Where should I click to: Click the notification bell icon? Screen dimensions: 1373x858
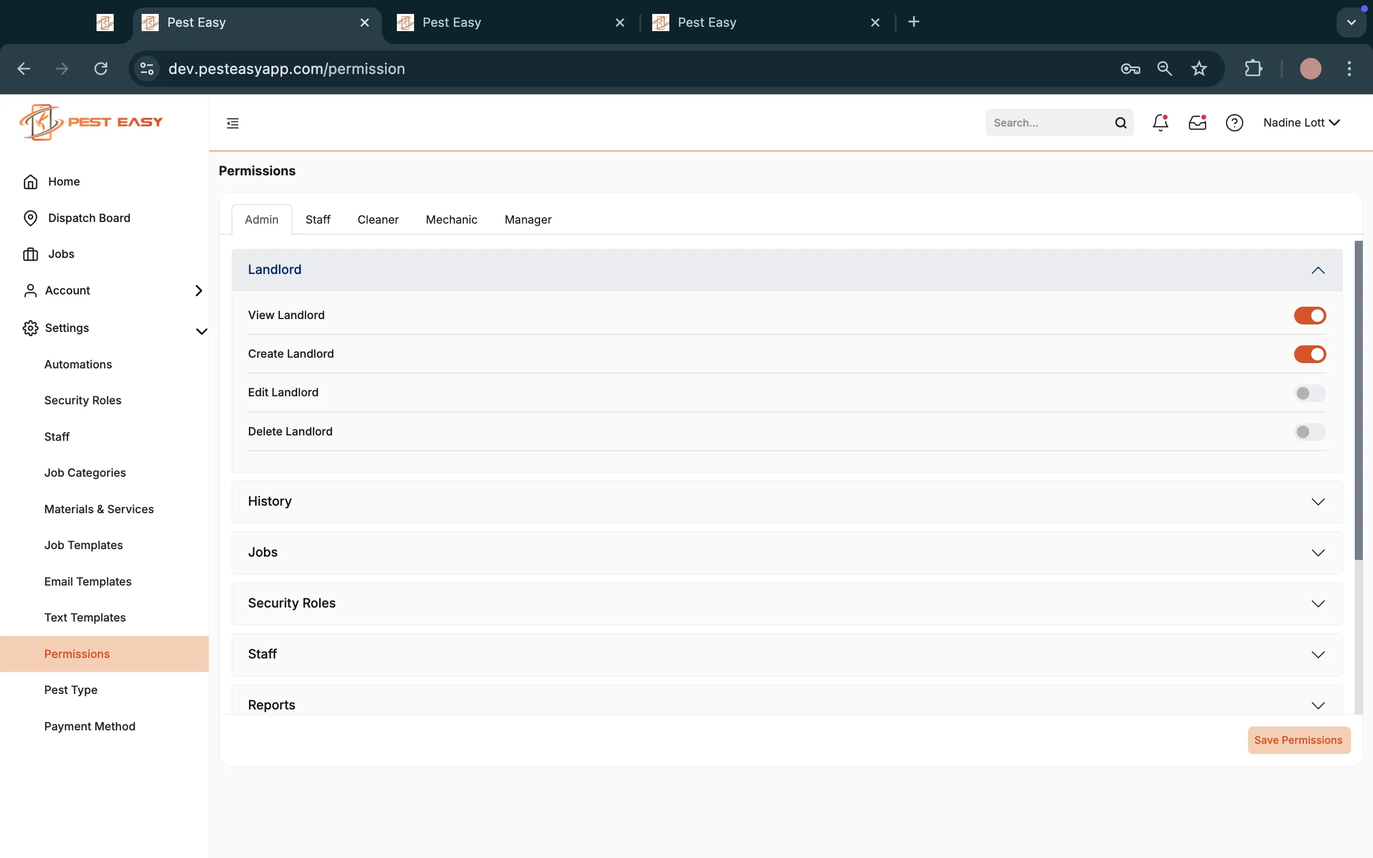click(1160, 123)
